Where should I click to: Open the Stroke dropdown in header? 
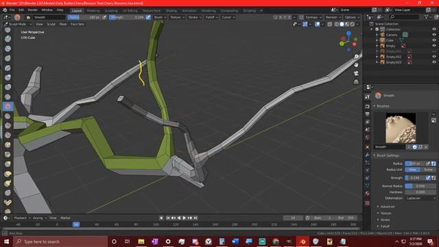coord(195,17)
